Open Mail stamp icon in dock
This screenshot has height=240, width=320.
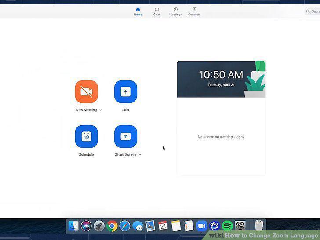(x=150, y=226)
